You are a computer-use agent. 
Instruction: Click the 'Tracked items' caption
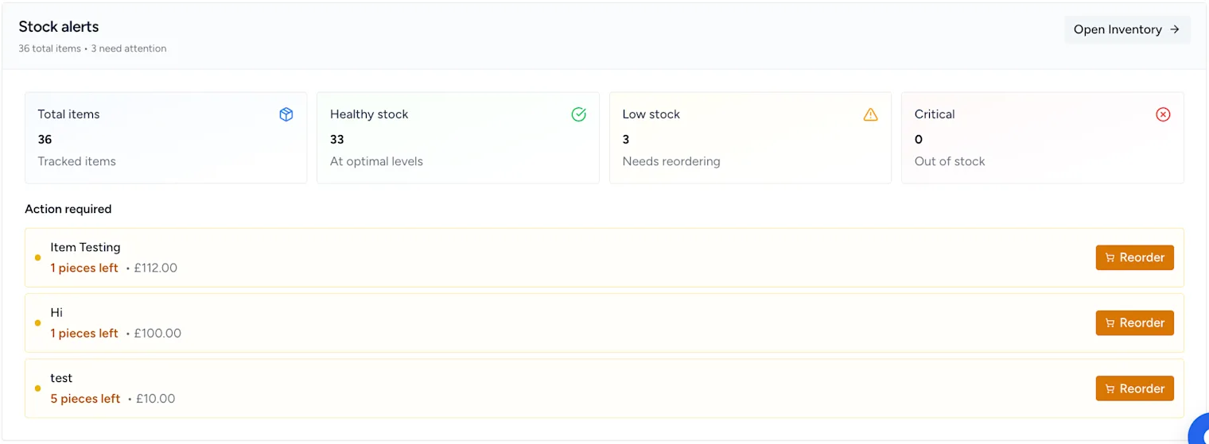(x=76, y=161)
